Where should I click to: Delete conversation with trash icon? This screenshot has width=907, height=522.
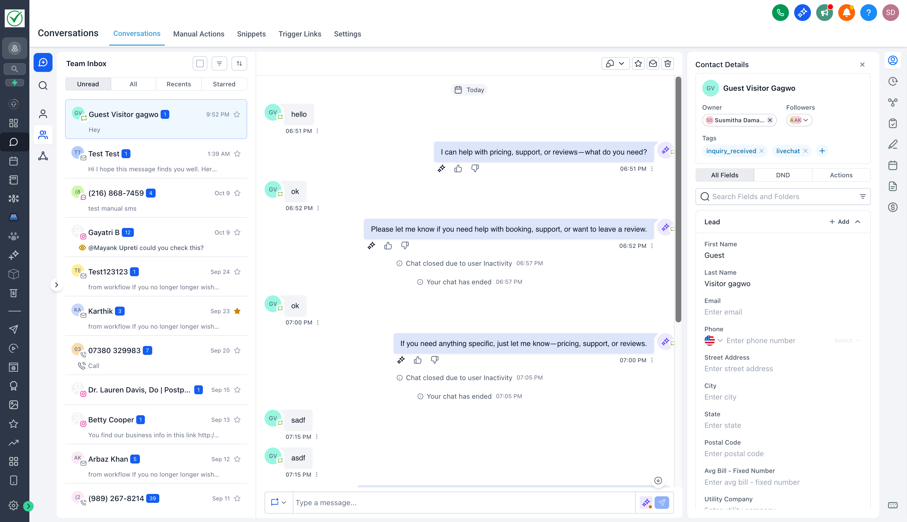667,63
